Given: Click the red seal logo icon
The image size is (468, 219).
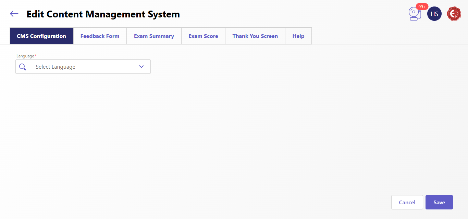Looking at the screenshot, I should [454, 14].
